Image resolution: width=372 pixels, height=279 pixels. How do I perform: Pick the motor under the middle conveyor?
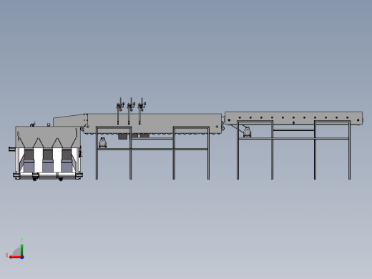point(103,142)
